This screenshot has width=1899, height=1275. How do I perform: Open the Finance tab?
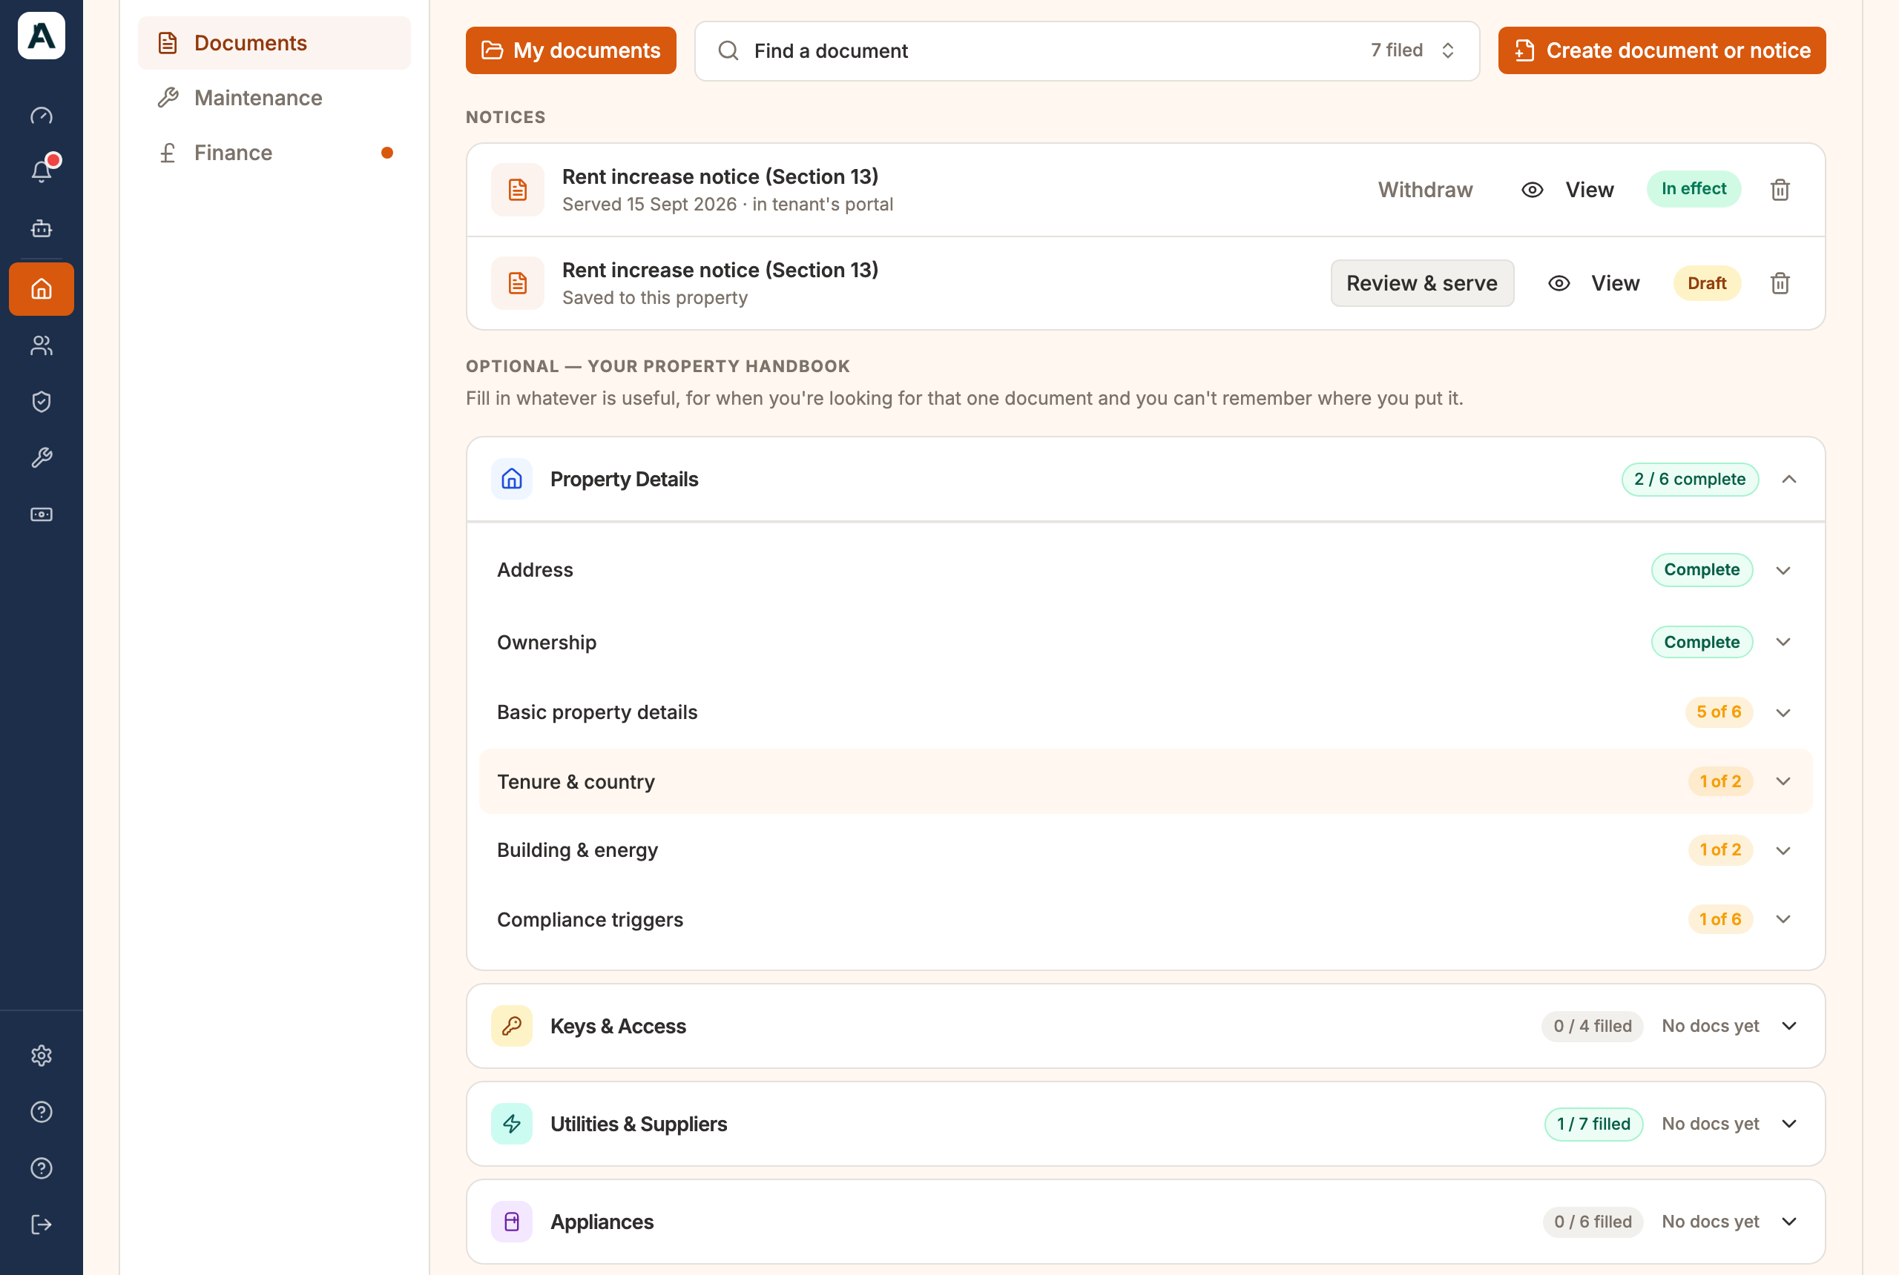pyautogui.click(x=274, y=153)
